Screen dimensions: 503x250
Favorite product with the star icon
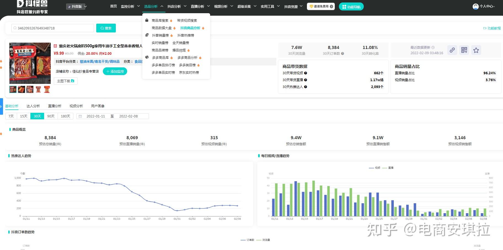tap(476, 50)
